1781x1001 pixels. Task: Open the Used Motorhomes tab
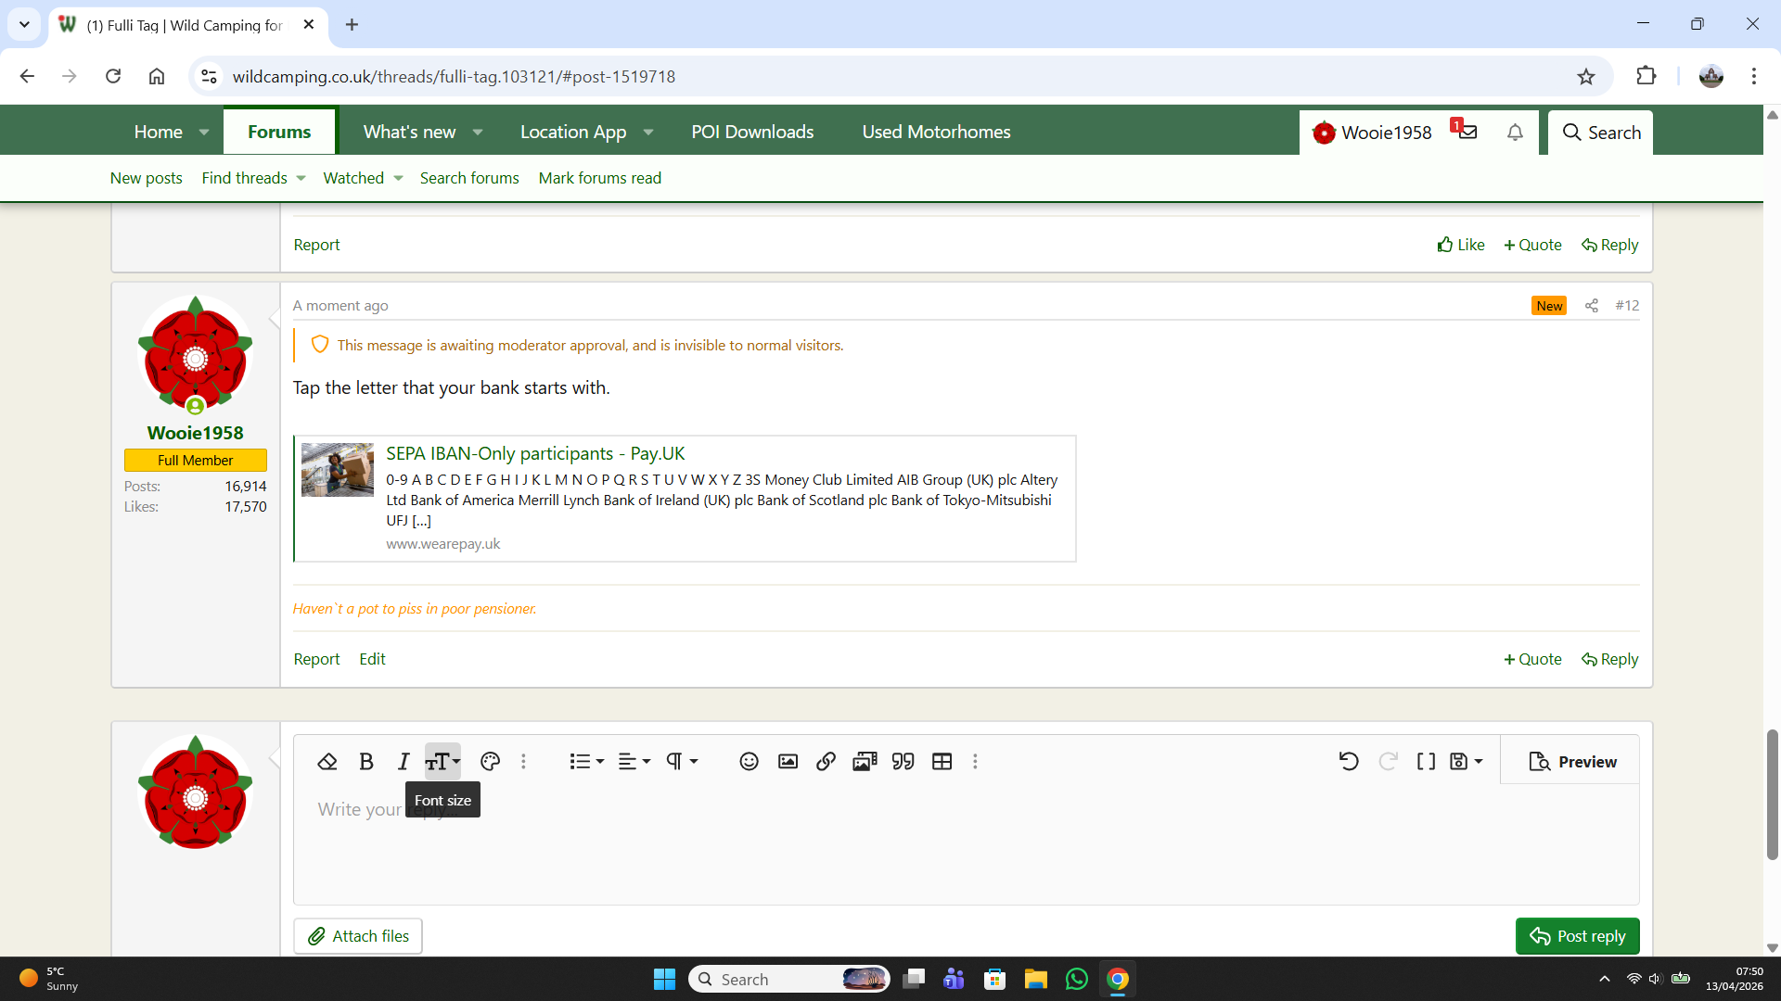[x=936, y=132]
